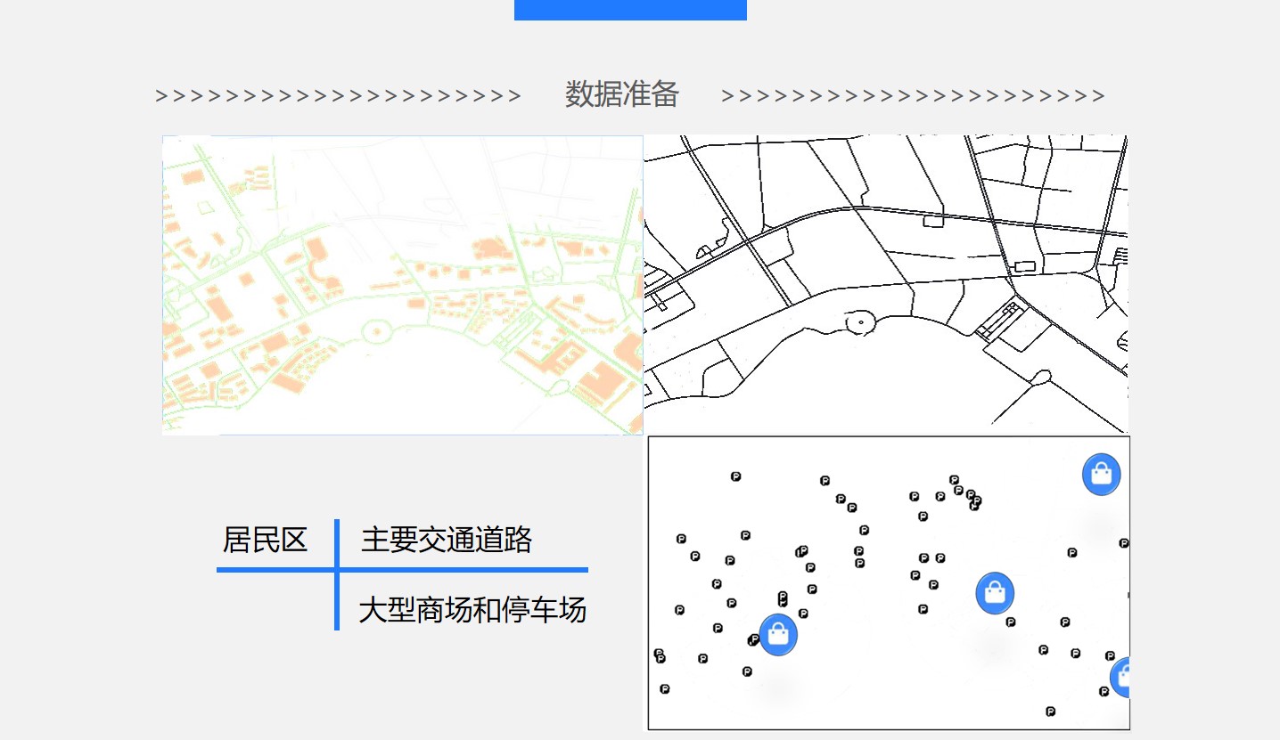Click the parking icon cut off at the map's right edge
The height and width of the screenshot is (740, 1280).
pyautogui.click(x=1124, y=542)
